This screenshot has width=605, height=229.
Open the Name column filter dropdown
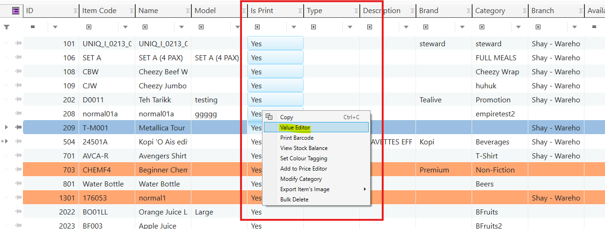coord(182,27)
